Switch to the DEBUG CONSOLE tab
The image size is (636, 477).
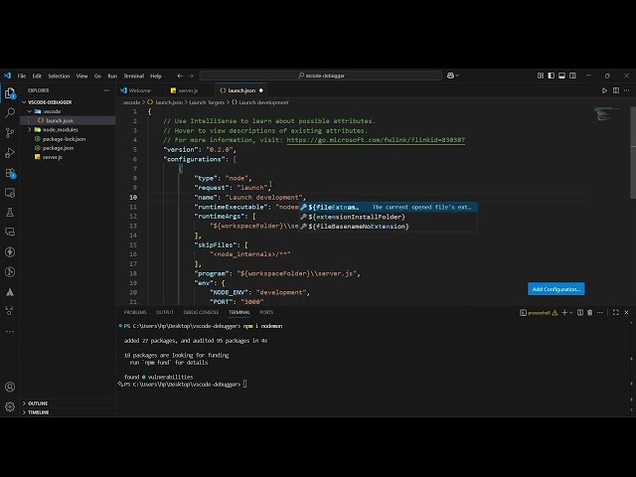coord(201,312)
